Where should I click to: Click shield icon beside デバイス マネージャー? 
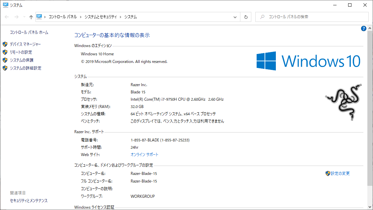[x=5, y=44]
